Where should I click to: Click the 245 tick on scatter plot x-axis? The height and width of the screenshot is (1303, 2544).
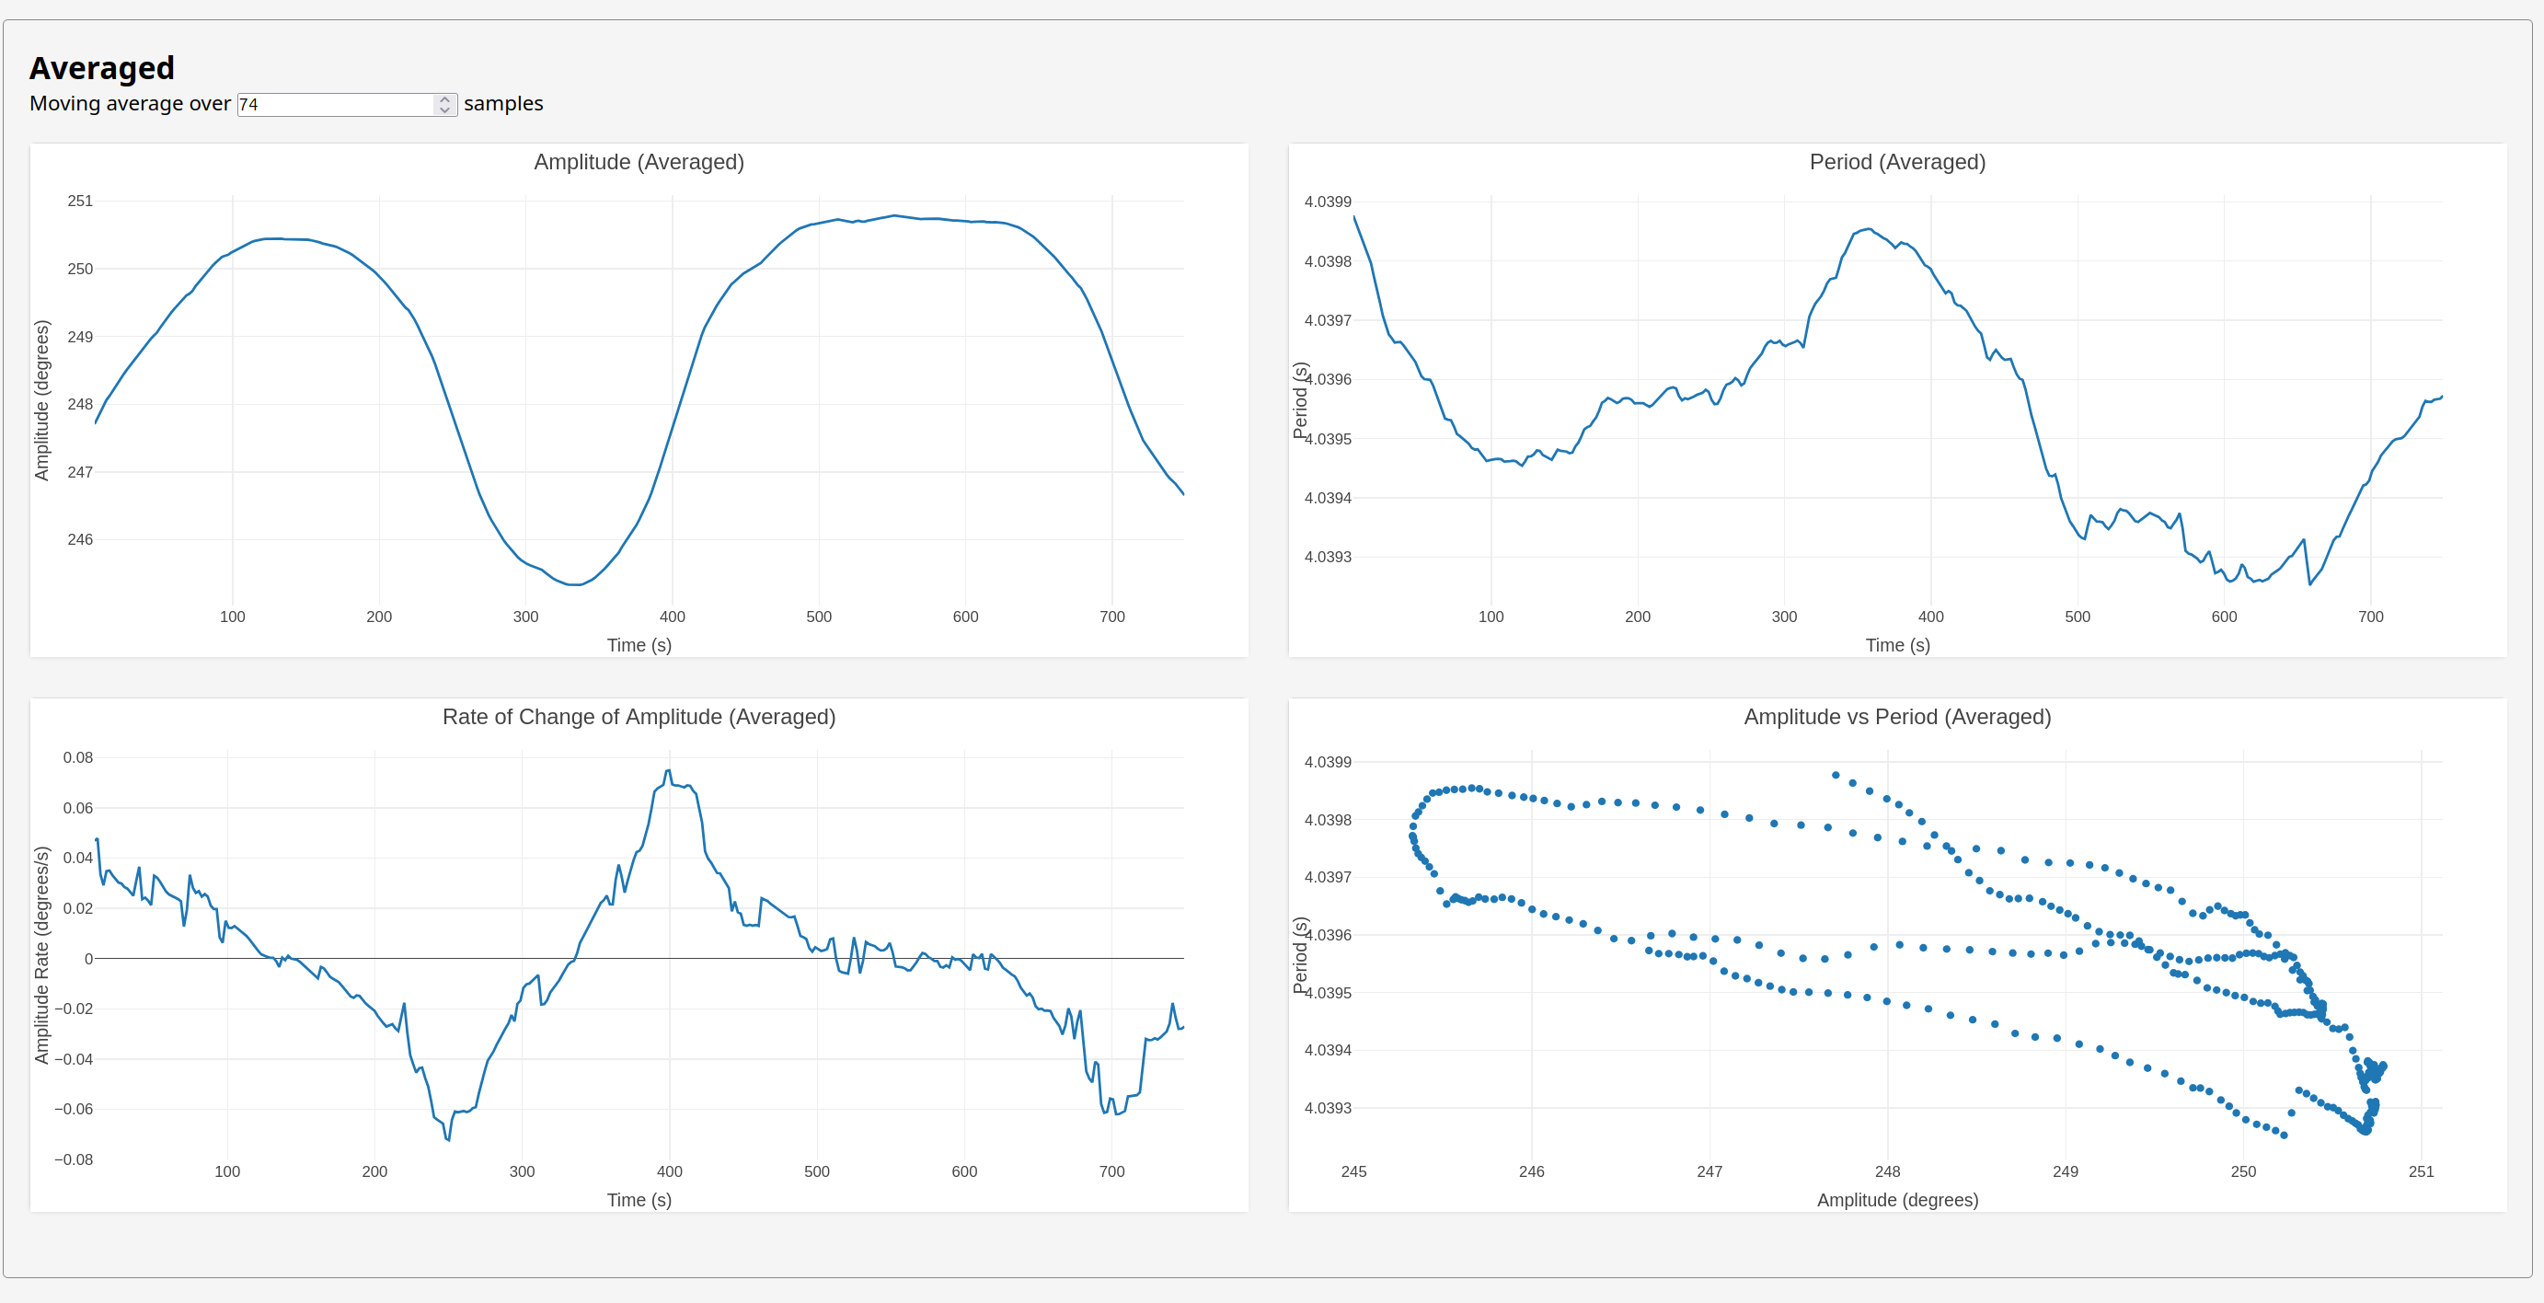pyautogui.click(x=1353, y=1171)
